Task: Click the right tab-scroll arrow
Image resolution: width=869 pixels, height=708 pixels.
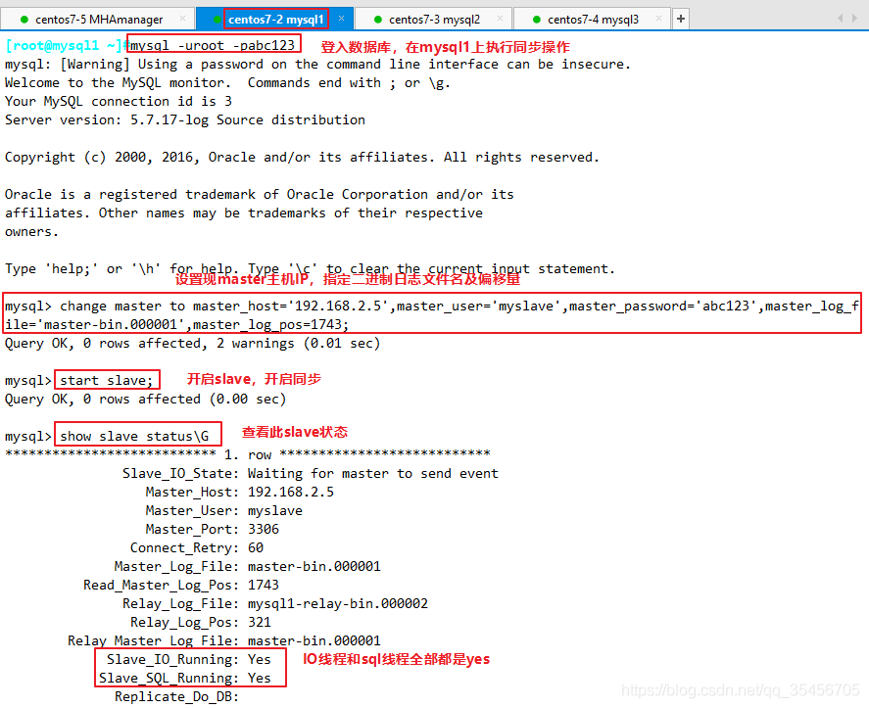Action: pos(854,19)
